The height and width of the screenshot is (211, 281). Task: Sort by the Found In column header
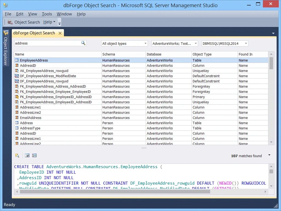(x=253, y=54)
